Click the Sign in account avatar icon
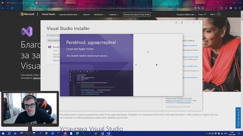This screenshot has width=243, height=136. 219,14
